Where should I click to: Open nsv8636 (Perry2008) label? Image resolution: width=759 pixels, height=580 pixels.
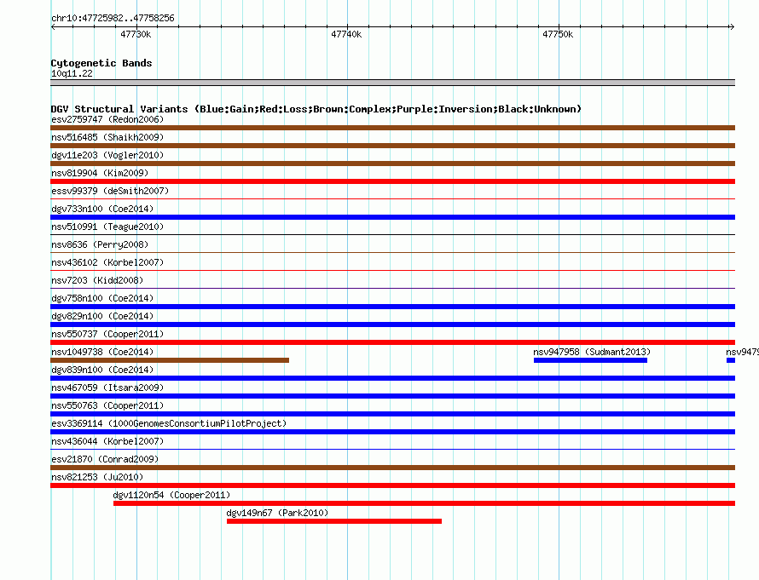(100, 244)
